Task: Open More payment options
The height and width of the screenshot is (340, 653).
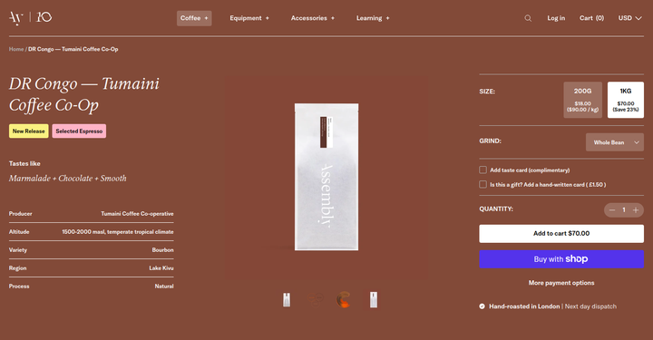Action: [561, 283]
